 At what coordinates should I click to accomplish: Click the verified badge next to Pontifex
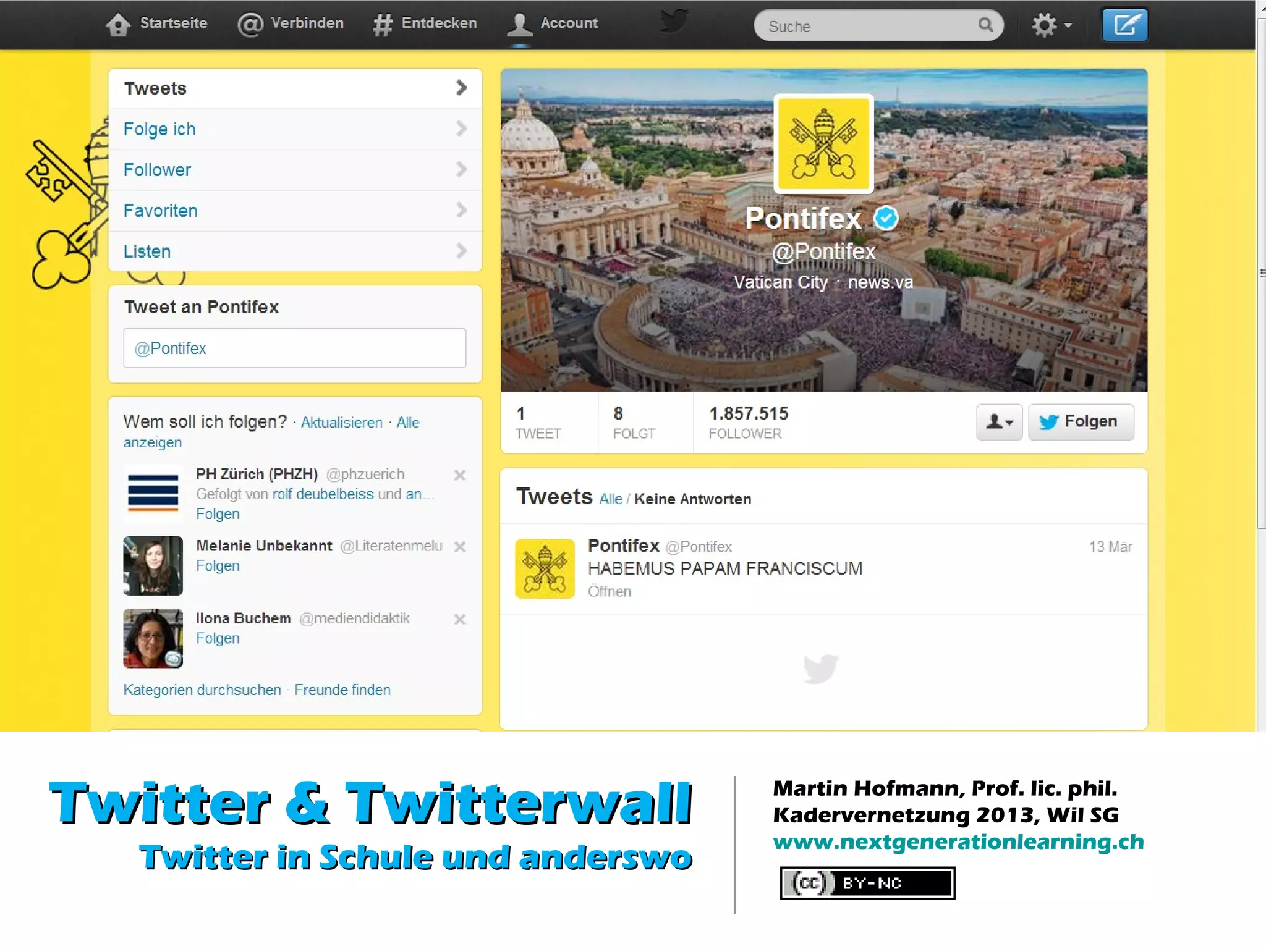[886, 218]
